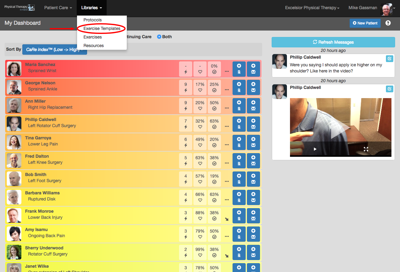
Task: Send message to Tina Garroya
Action: pos(253,142)
